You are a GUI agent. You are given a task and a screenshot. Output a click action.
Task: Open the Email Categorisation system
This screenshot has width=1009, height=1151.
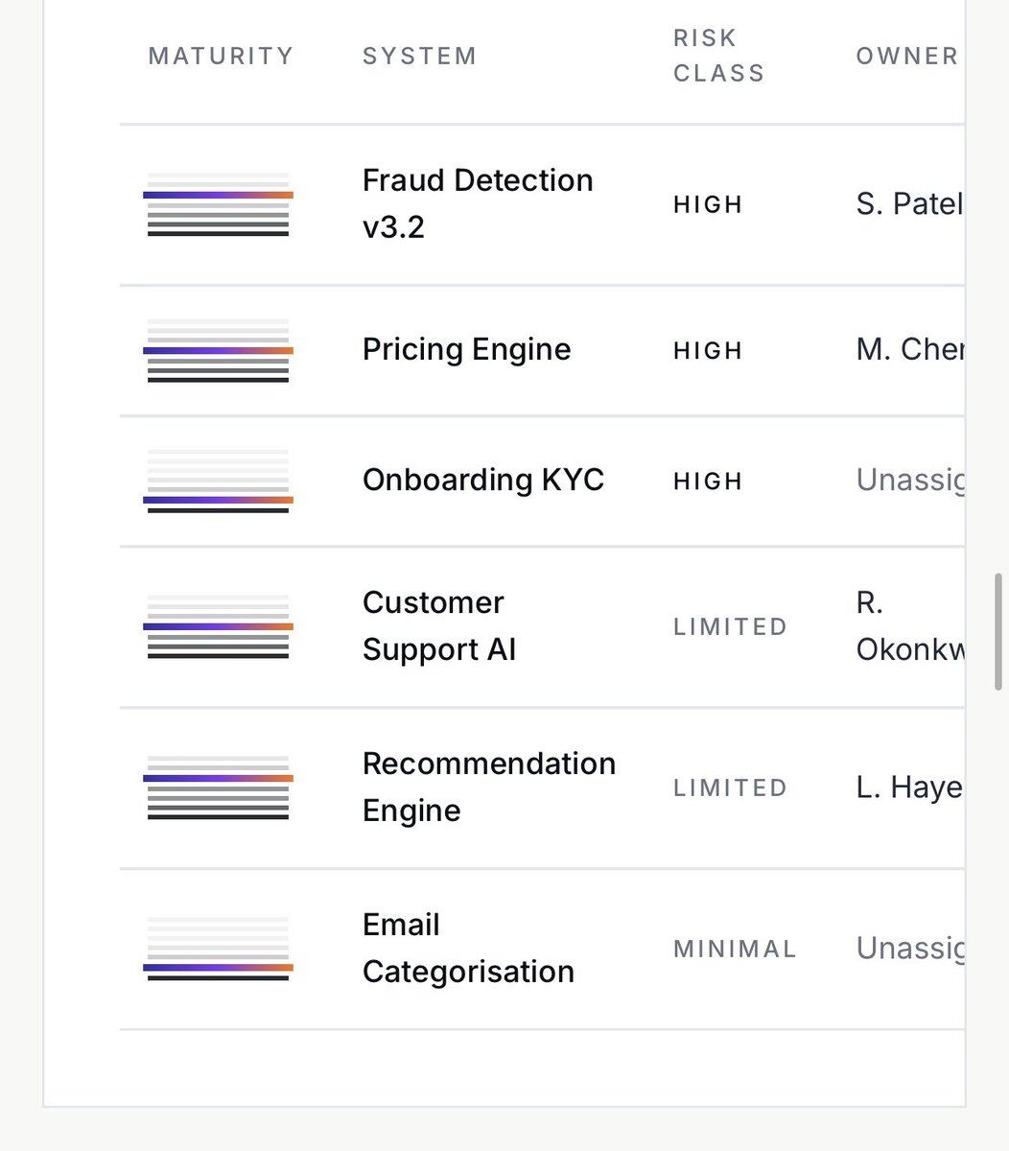(x=468, y=948)
